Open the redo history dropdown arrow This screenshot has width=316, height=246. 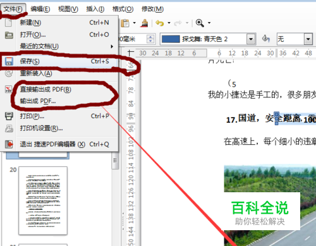[x=187, y=23]
